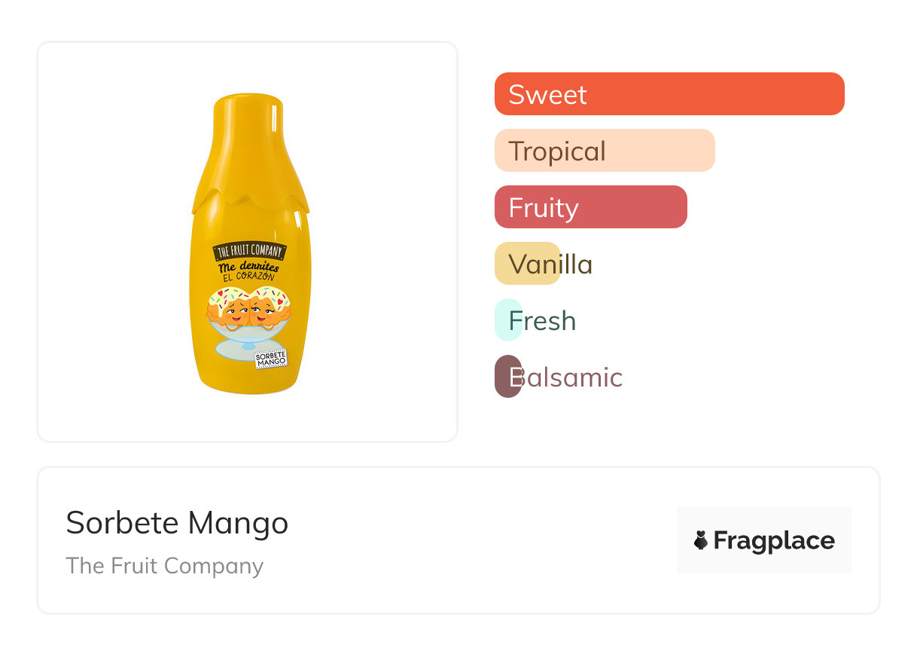Click the "EL CORAZÓN" text on bottle

click(x=248, y=277)
